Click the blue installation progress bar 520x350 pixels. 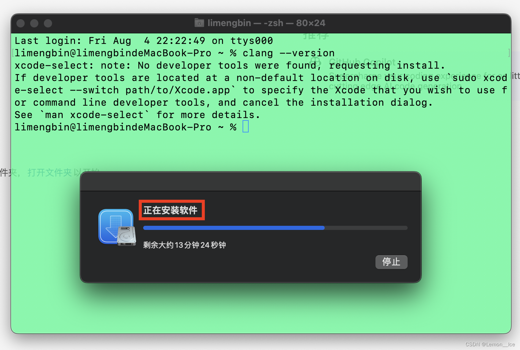coord(275,228)
